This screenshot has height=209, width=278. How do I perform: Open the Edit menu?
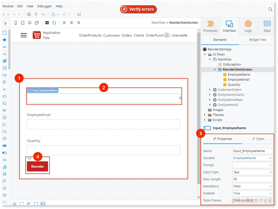coord(20,6)
